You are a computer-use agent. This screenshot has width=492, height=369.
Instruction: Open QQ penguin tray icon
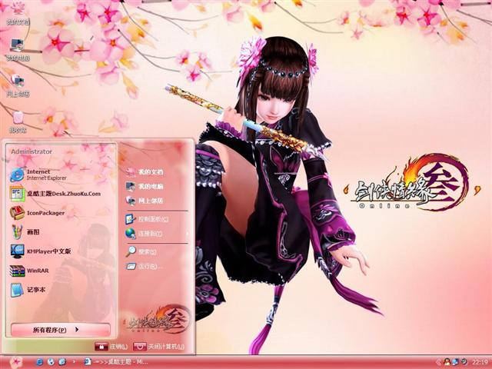click(x=447, y=362)
